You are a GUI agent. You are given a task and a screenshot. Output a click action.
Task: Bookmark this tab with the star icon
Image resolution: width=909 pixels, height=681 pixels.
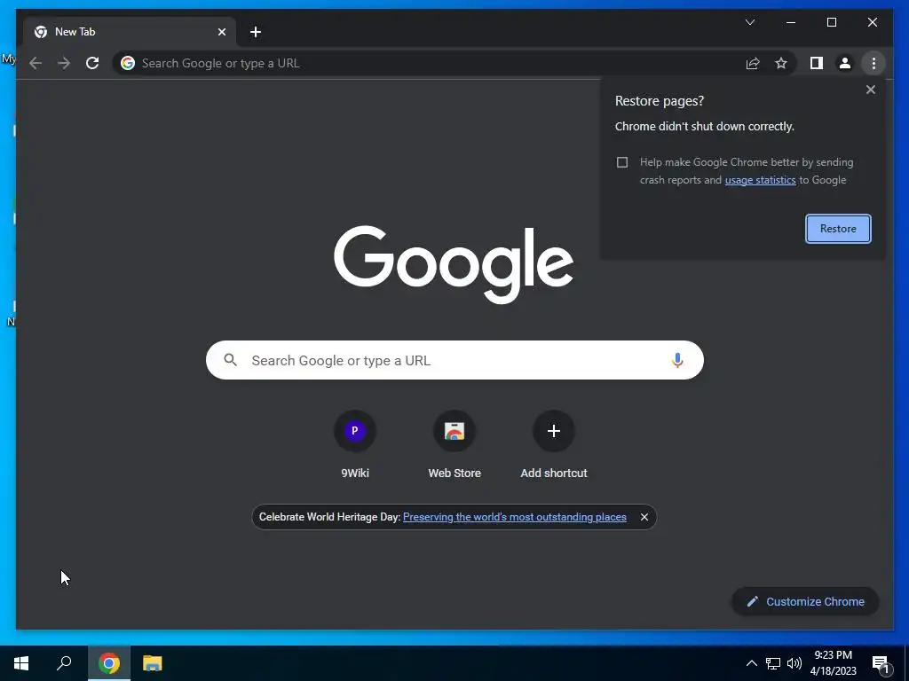coord(781,63)
